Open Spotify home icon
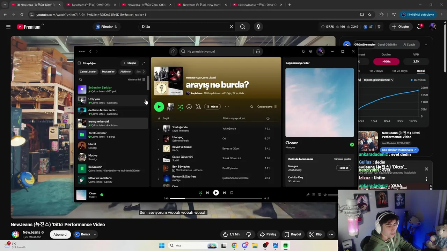This screenshot has width=447, height=251. tap(173, 51)
